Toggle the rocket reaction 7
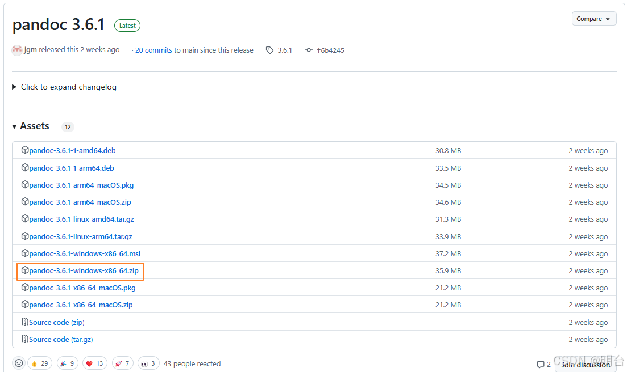This screenshot has height=372, width=627. [x=123, y=363]
